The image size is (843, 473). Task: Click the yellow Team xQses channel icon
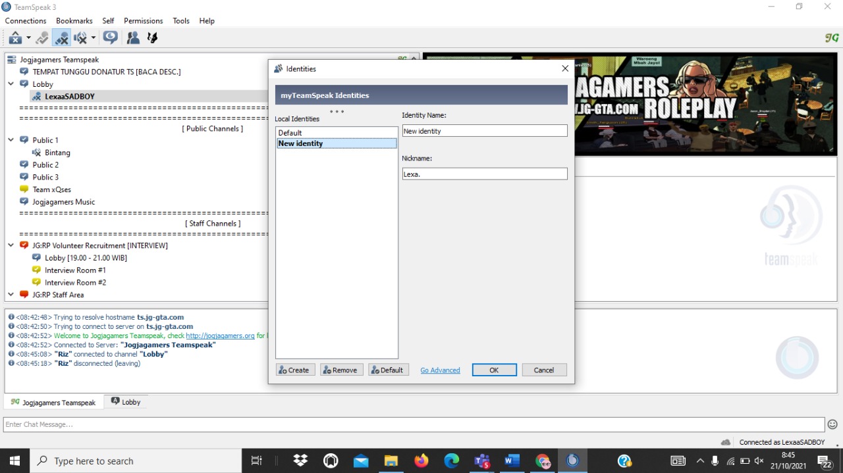tap(24, 189)
